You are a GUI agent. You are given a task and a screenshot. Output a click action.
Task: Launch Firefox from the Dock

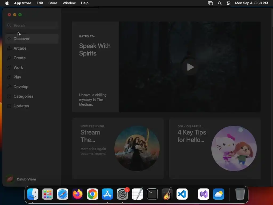coord(78,194)
